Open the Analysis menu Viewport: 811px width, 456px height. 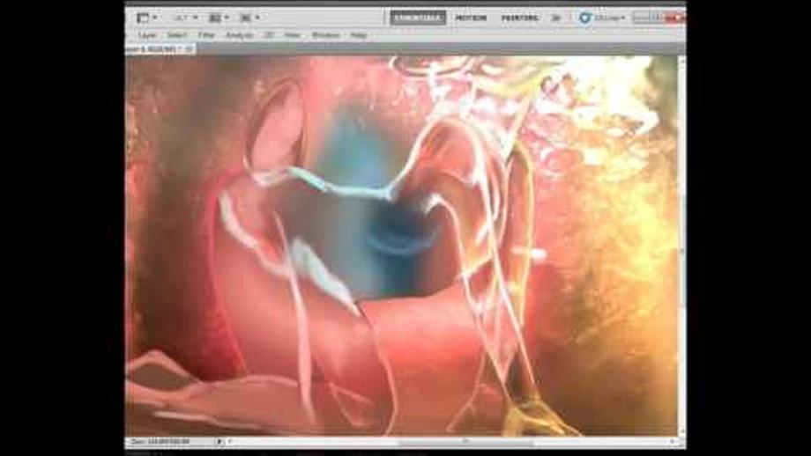[x=240, y=35]
